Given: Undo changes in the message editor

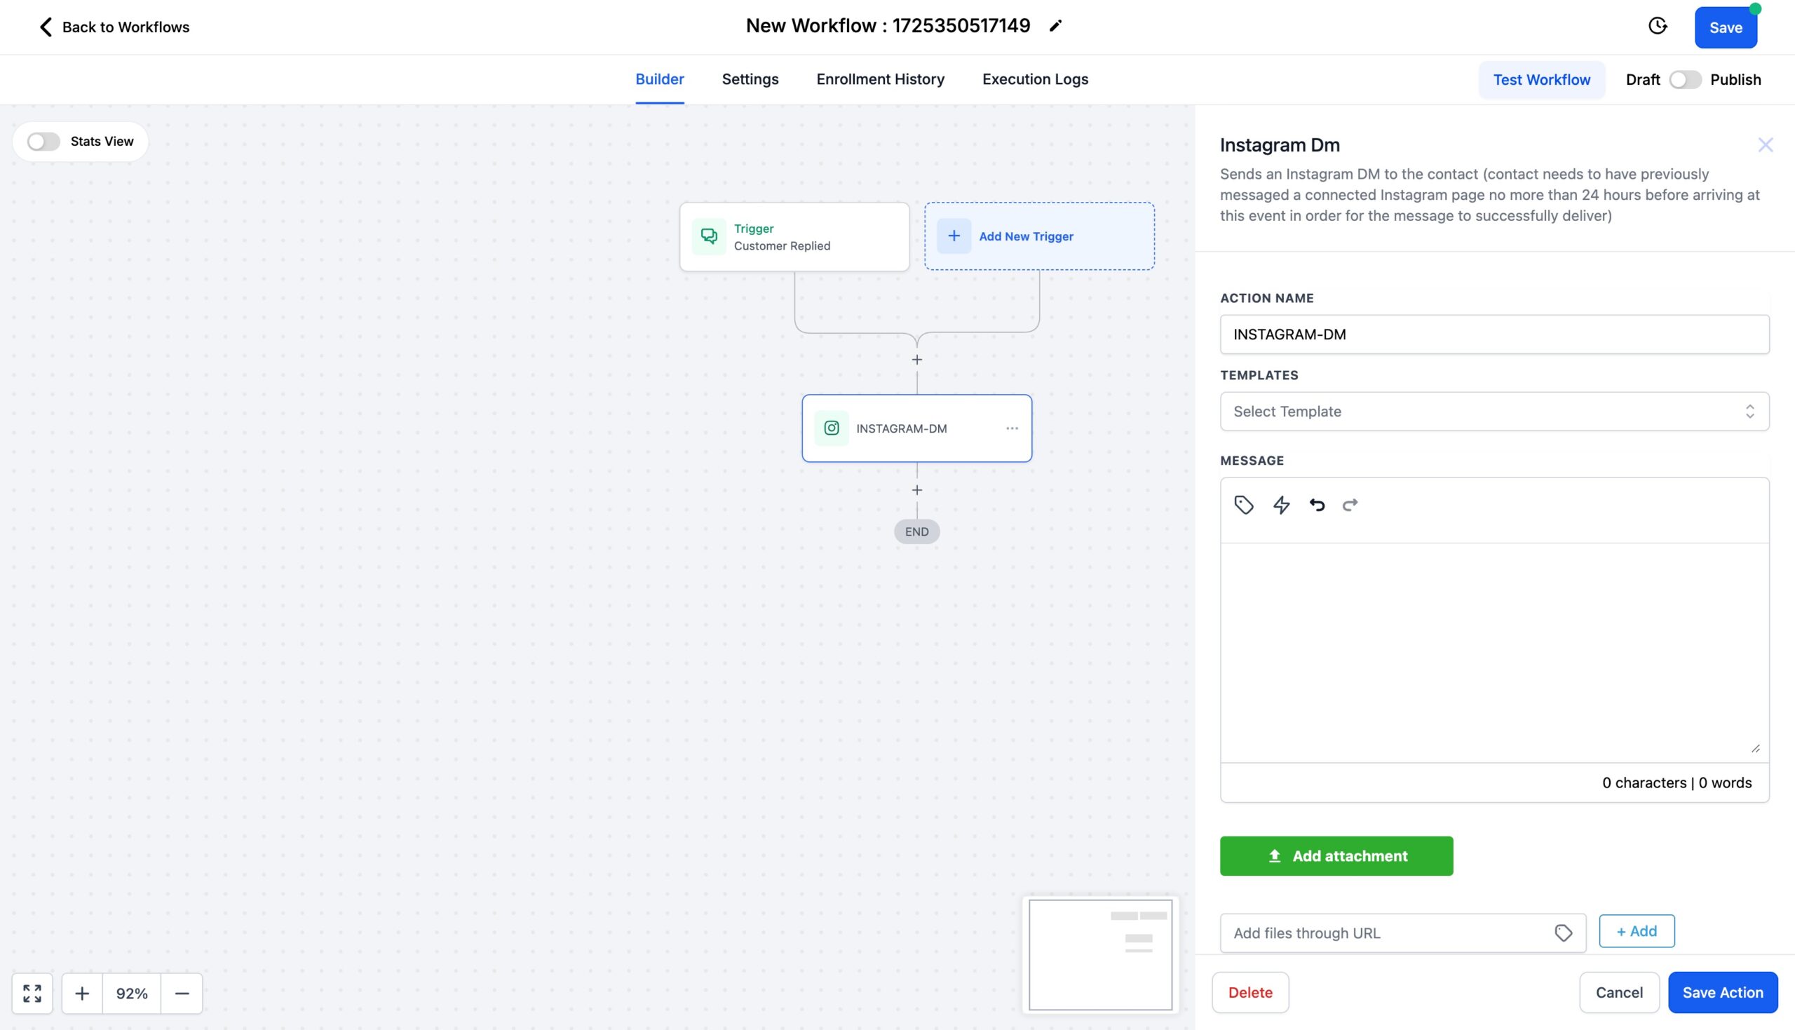Looking at the screenshot, I should click(x=1316, y=504).
